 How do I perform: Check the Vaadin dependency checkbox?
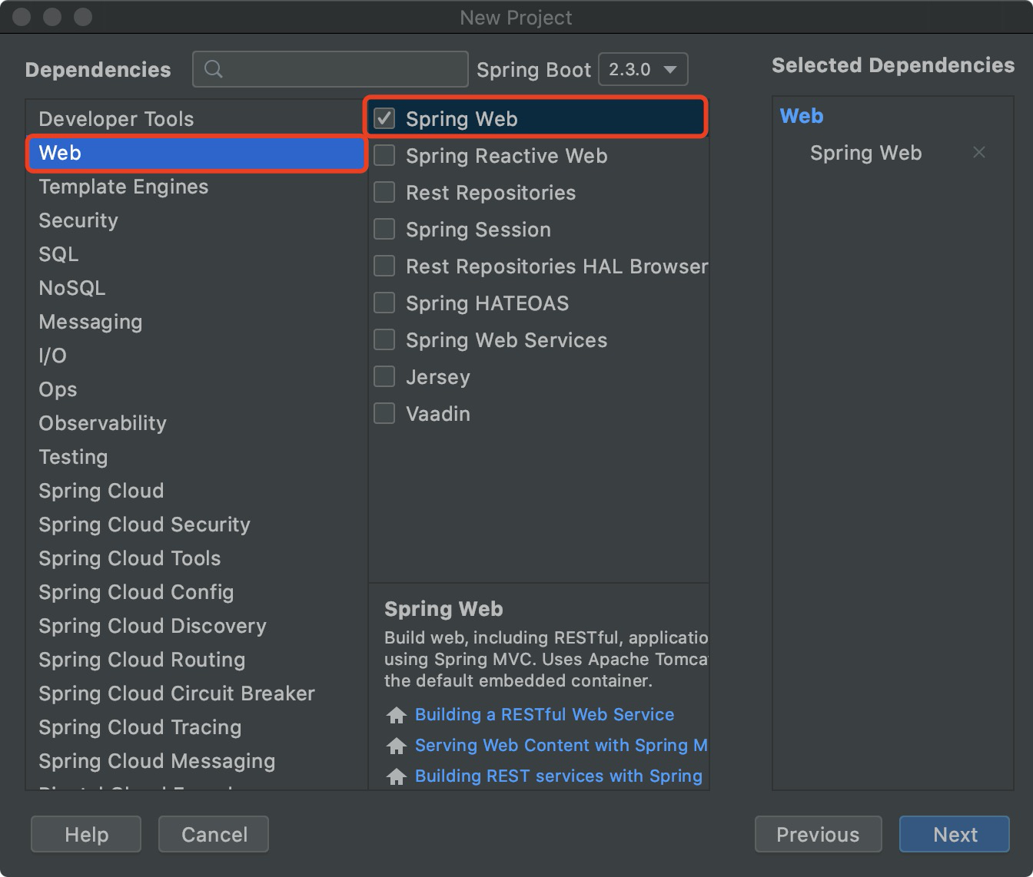pyautogui.click(x=384, y=413)
